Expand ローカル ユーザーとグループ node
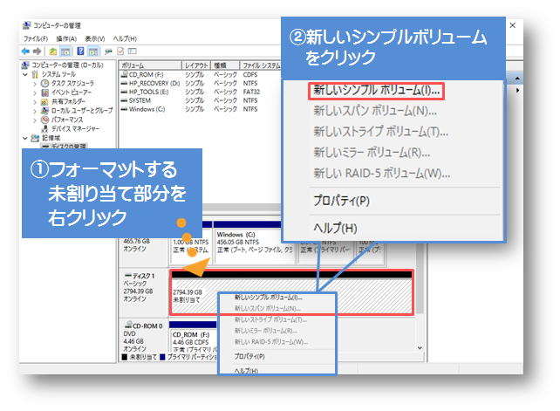 pyautogui.click(x=35, y=111)
